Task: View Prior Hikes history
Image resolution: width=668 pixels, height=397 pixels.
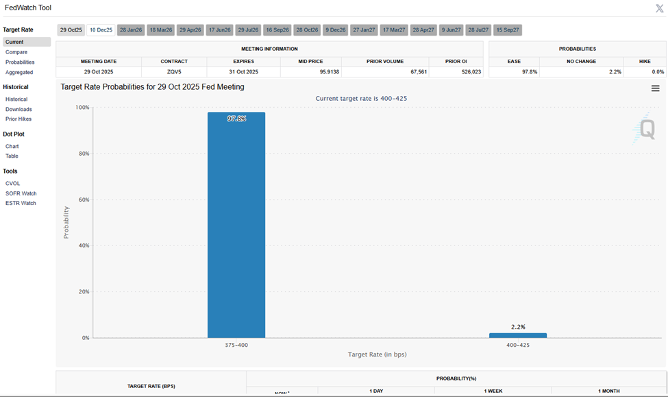Action: pyautogui.click(x=18, y=119)
